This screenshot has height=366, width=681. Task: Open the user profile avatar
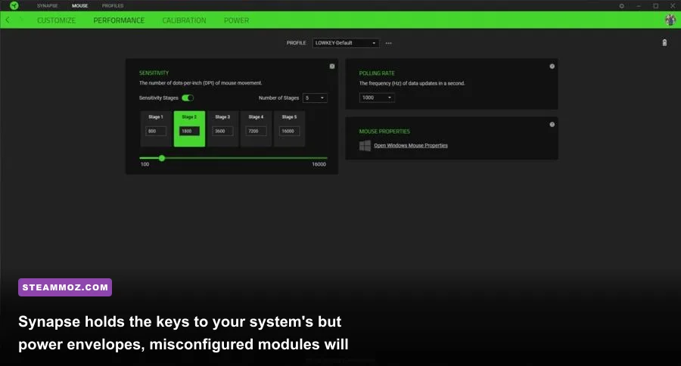[x=670, y=20]
